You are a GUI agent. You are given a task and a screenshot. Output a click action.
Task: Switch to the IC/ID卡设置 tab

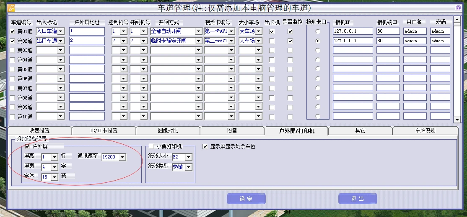(x=104, y=130)
